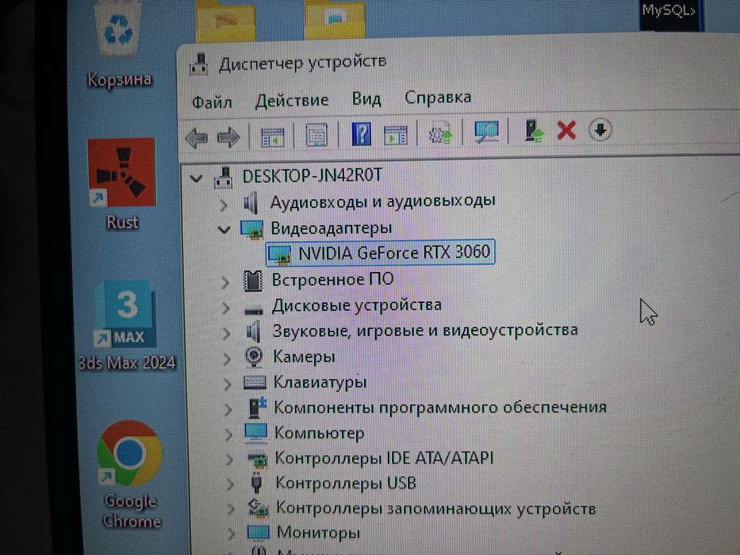Expand Контроллеры IDE ATA/ATAPI arrow
Image resolution: width=740 pixels, height=555 pixels.
coord(230,459)
